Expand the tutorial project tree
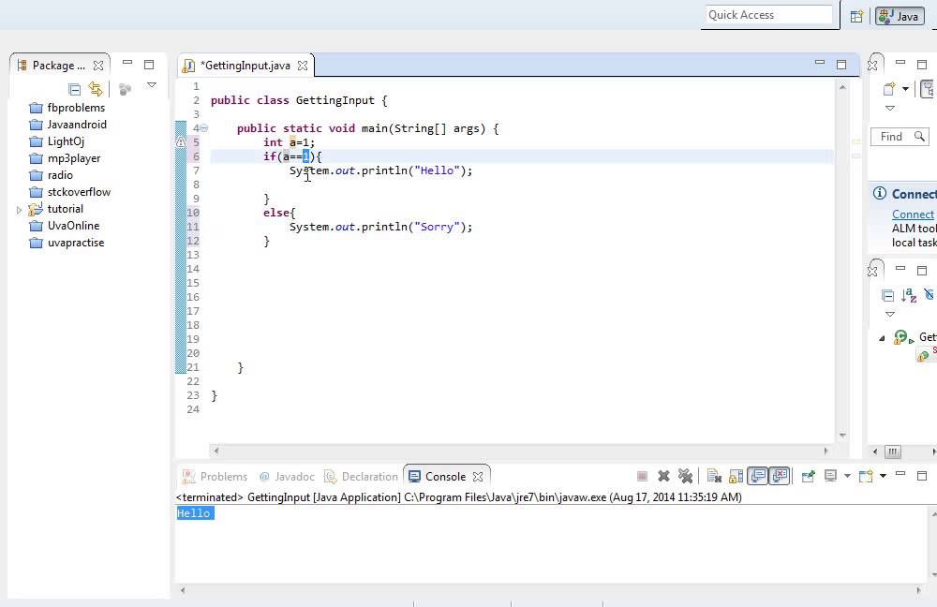 (19, 210)
